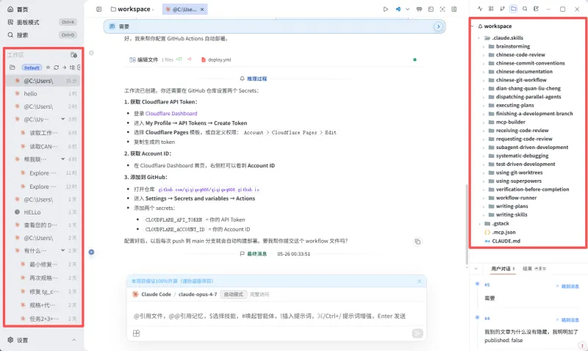
Task: Expand the 推理过程 reasoning section
Action: 254,79
